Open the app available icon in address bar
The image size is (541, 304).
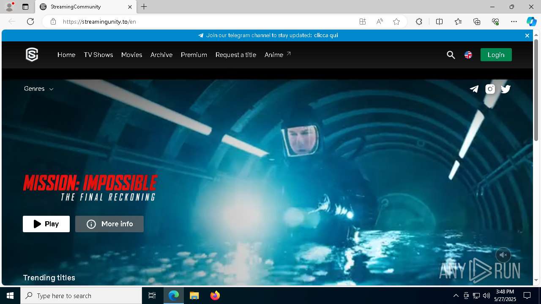point(363,22)
